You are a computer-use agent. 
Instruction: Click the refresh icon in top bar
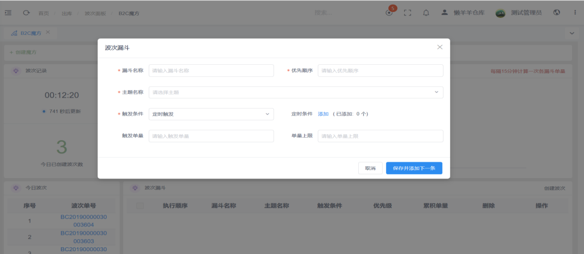tap(26, 13)
